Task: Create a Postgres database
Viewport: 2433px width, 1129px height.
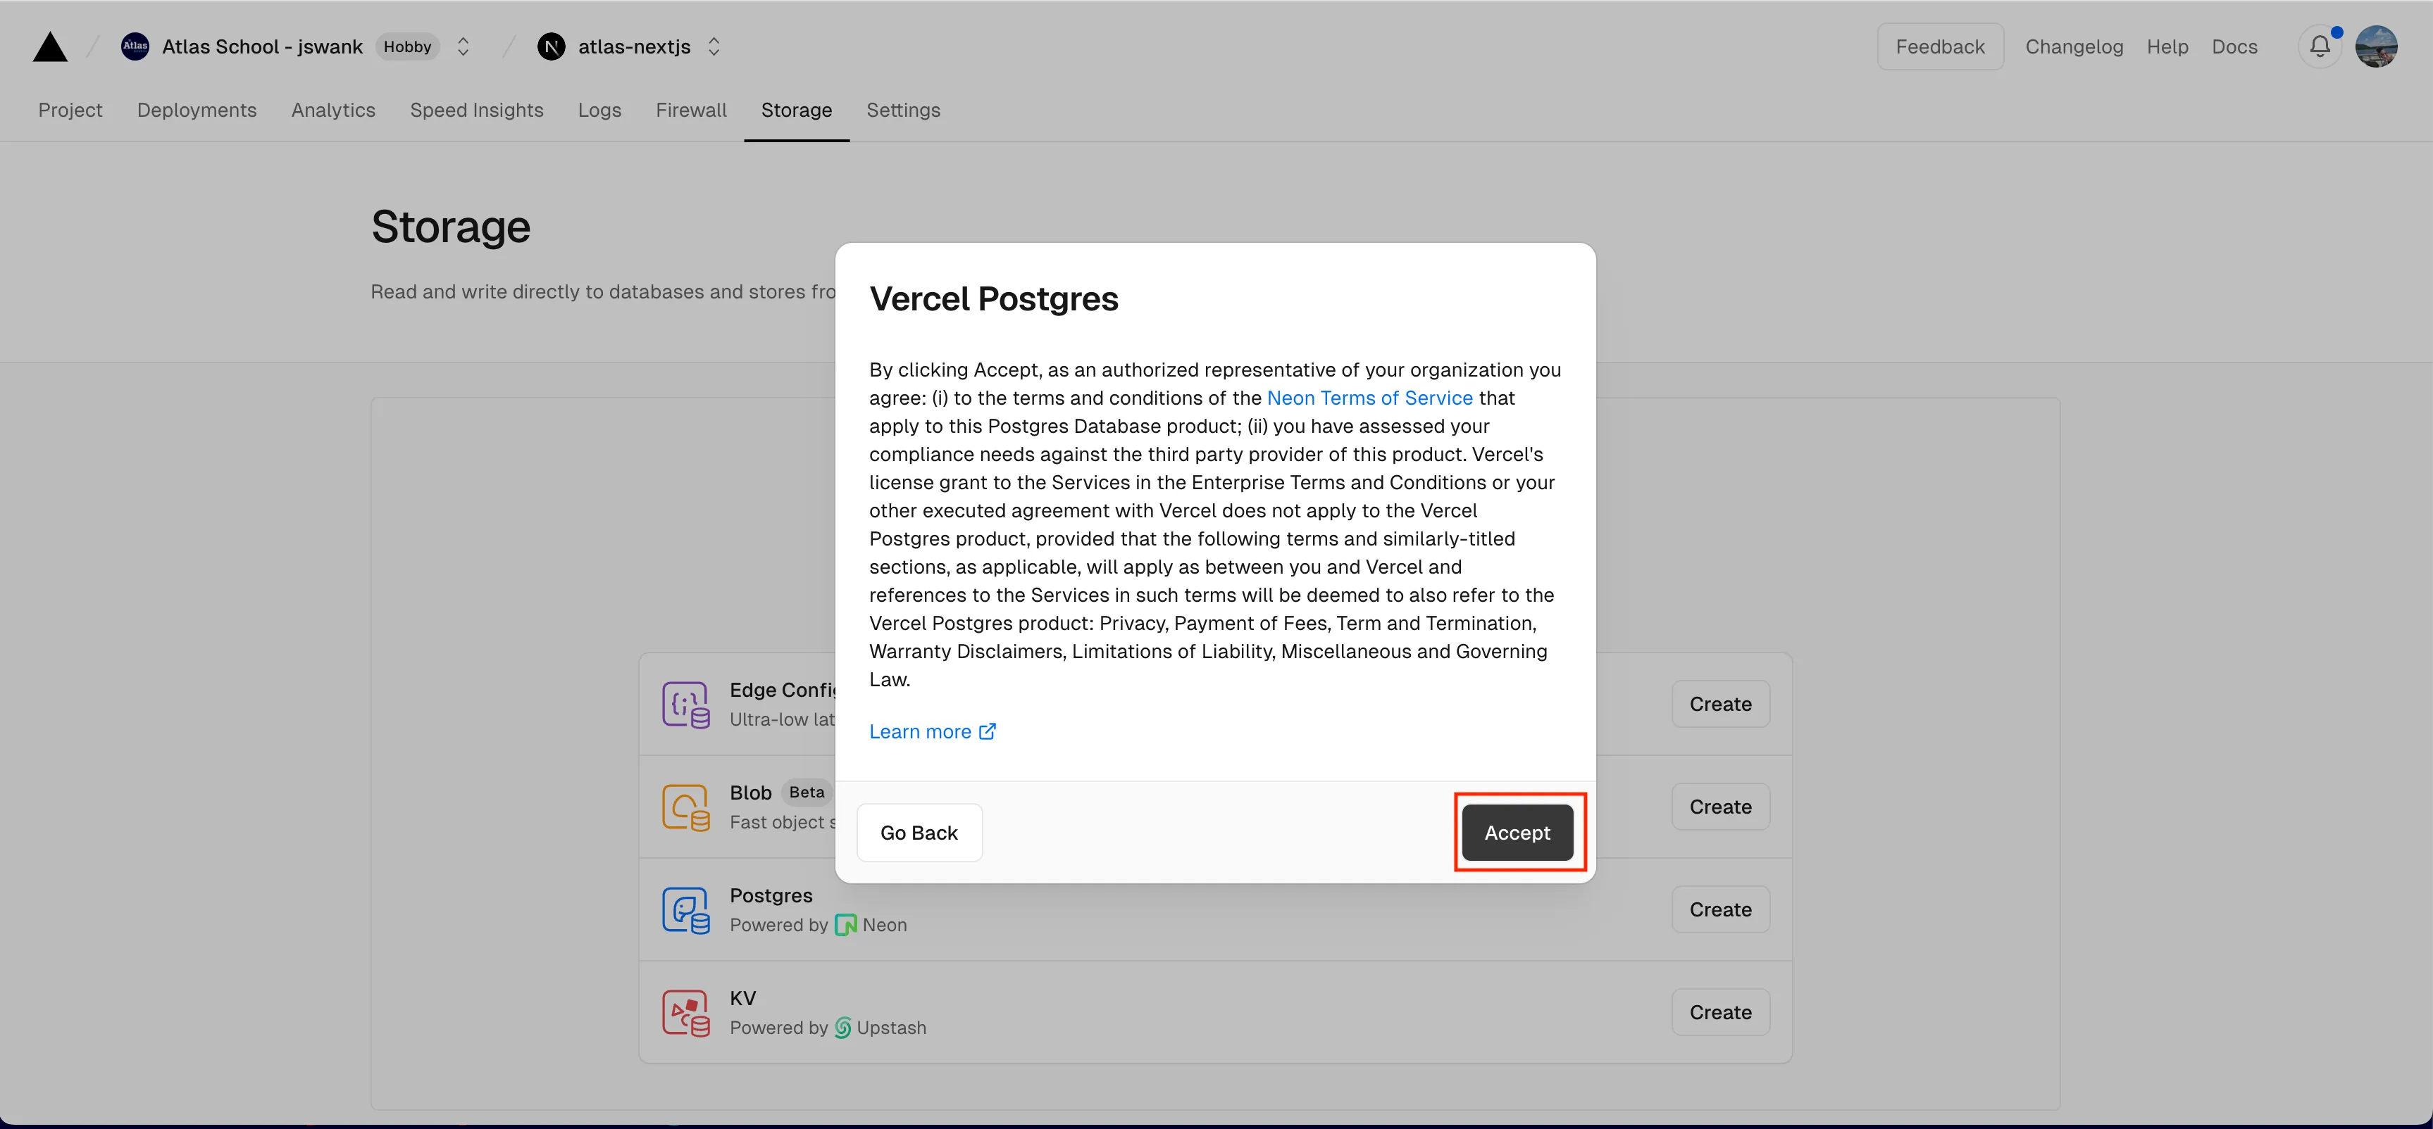Action: pos(1720,910)
